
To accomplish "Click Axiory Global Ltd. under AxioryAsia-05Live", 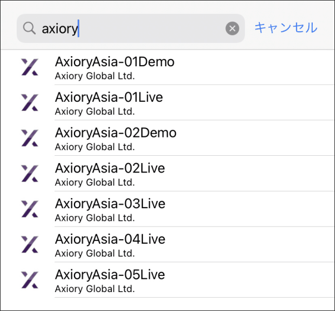I will tap(95, 289).
